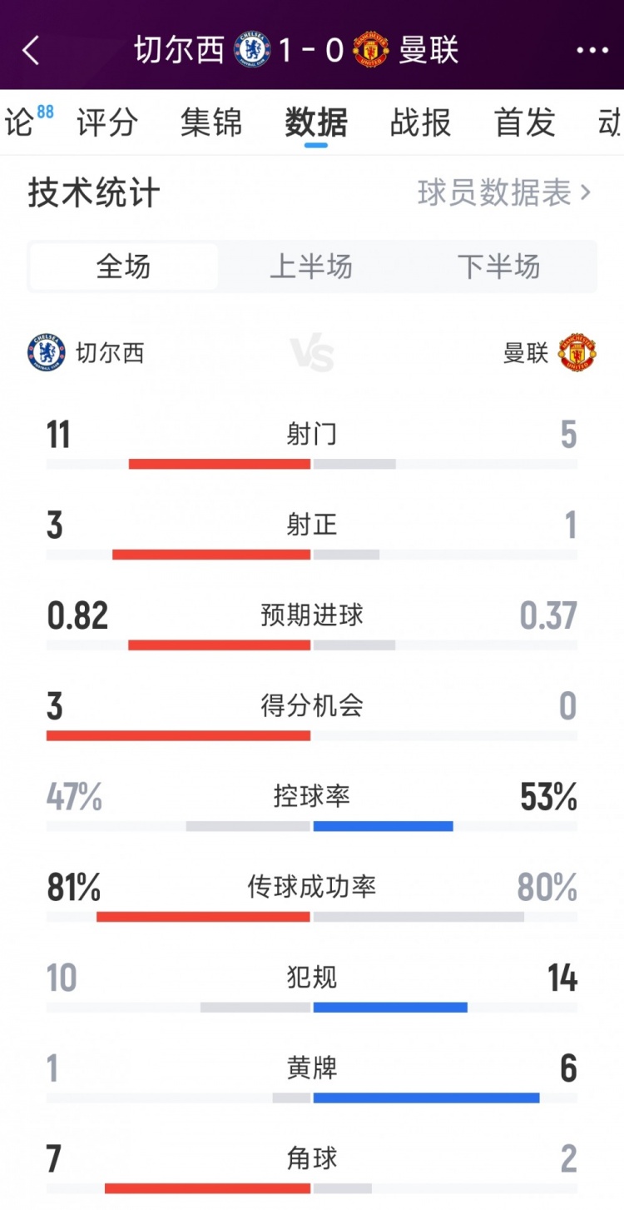Open the 评分 ratings tab
624x1210 pixels.
(107, 123)
